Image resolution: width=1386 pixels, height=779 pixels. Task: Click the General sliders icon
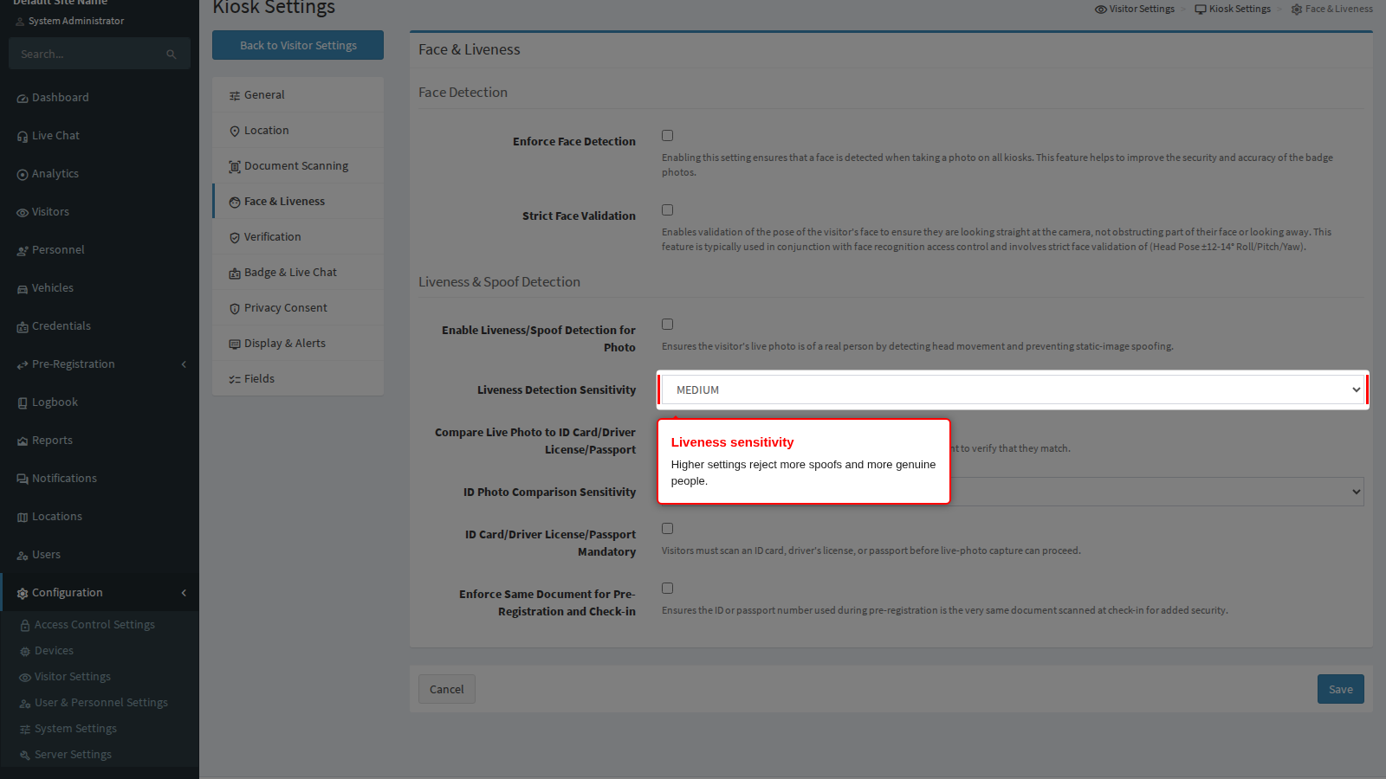(x=235, y=96)
